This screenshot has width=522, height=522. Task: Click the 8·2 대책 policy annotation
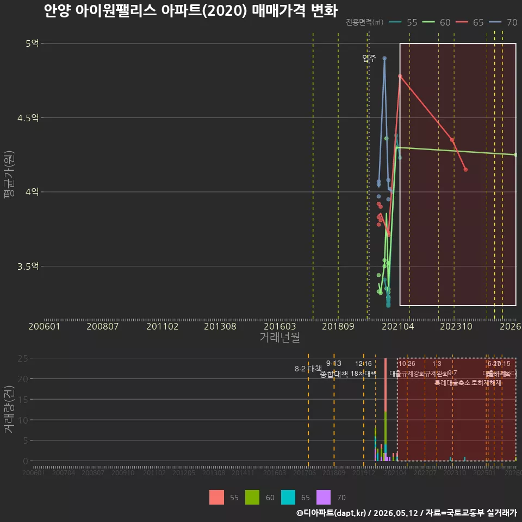308,369
